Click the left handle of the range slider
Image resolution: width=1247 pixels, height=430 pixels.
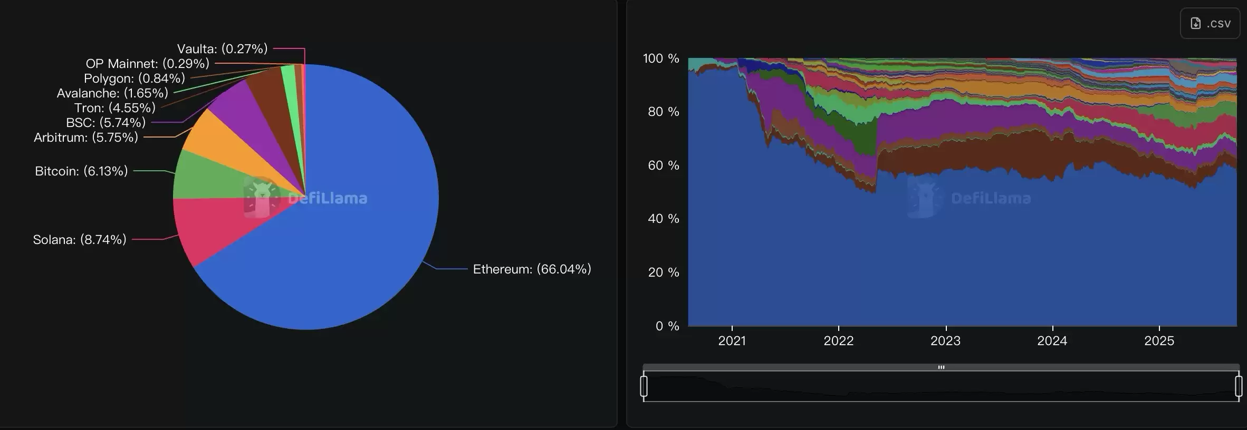click(644, 386)
